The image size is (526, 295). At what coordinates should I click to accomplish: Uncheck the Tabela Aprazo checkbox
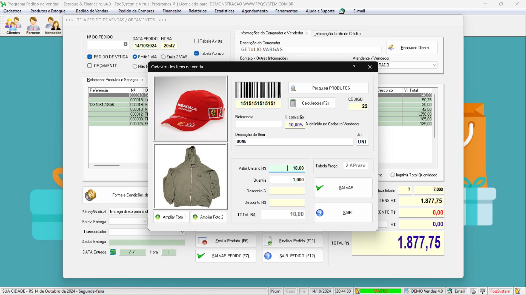[196, 53]
